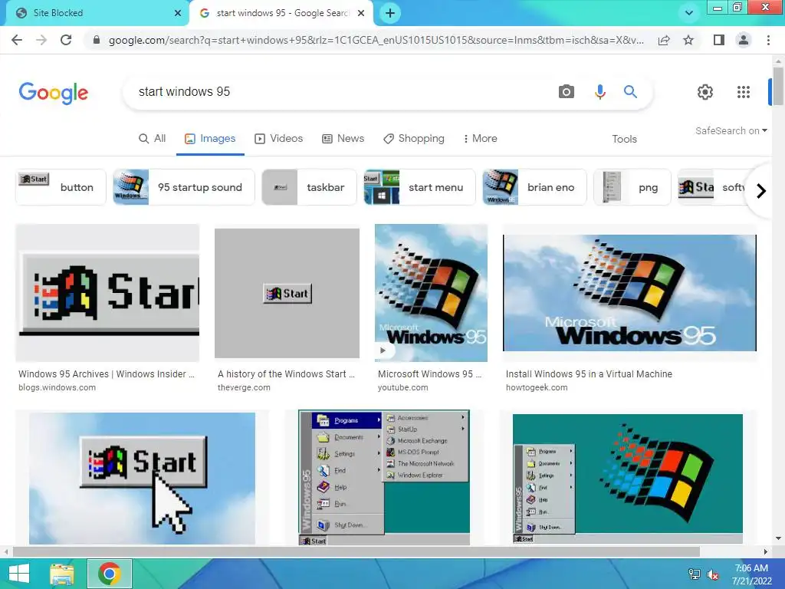Screen dimensions: 785x589
Task: Open the Google apps grid
Action: point(744,92)
